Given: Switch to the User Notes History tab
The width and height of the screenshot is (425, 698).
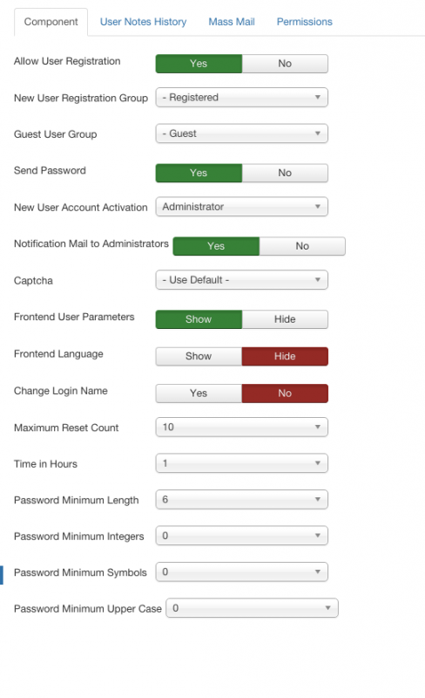Looking at the screenshot, I should (143, 22).
